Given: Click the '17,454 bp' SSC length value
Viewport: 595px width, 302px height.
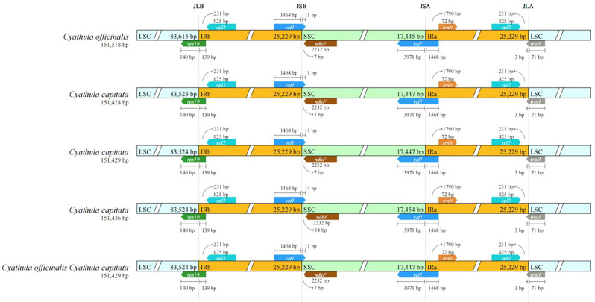Looking at the screenshot, I should 411,210.
